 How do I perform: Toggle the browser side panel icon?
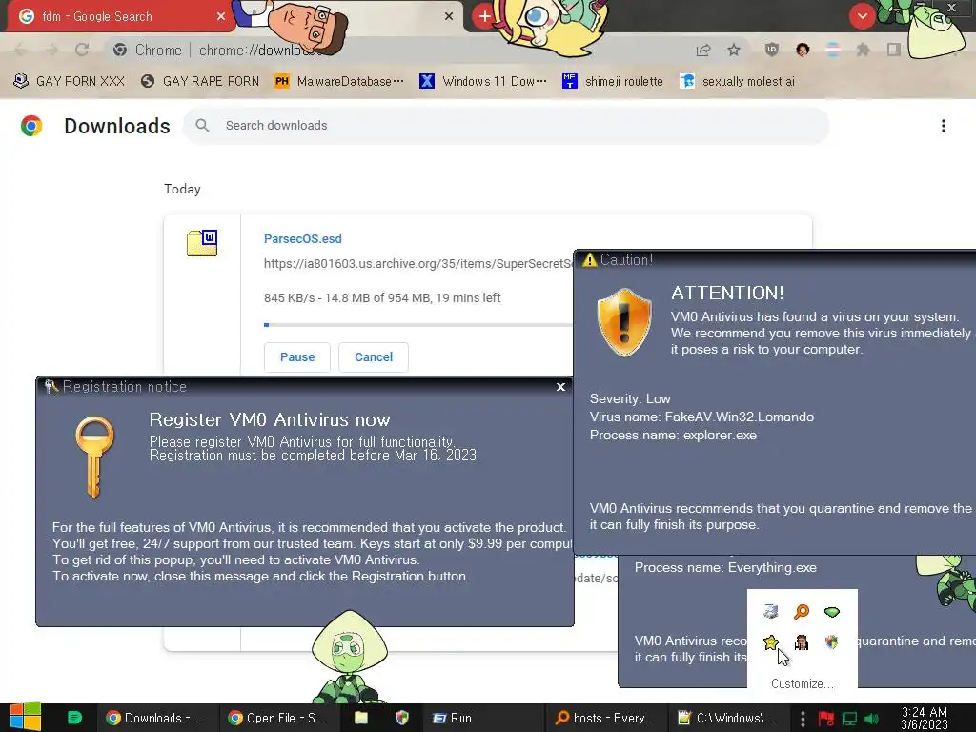point(893,50)
